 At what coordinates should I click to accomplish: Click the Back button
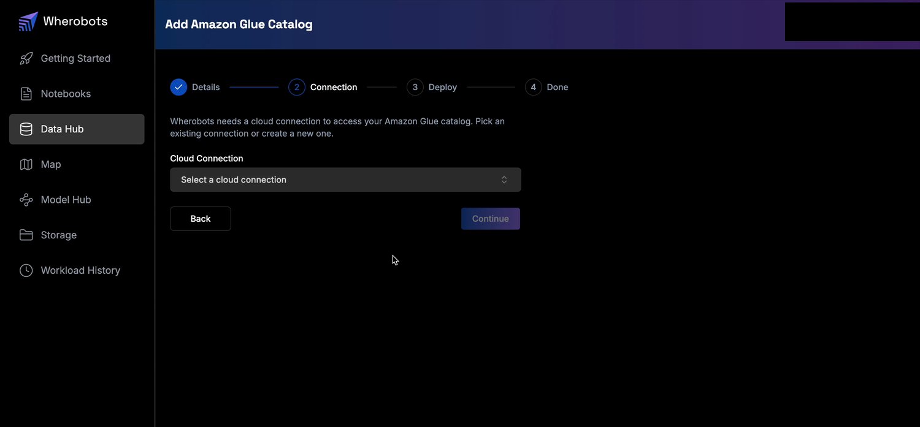click(201, 219)
